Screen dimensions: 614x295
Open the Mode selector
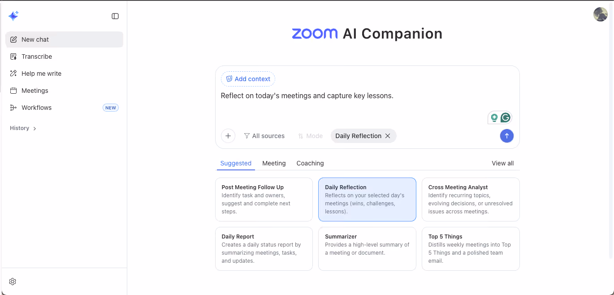coord(310,136)
